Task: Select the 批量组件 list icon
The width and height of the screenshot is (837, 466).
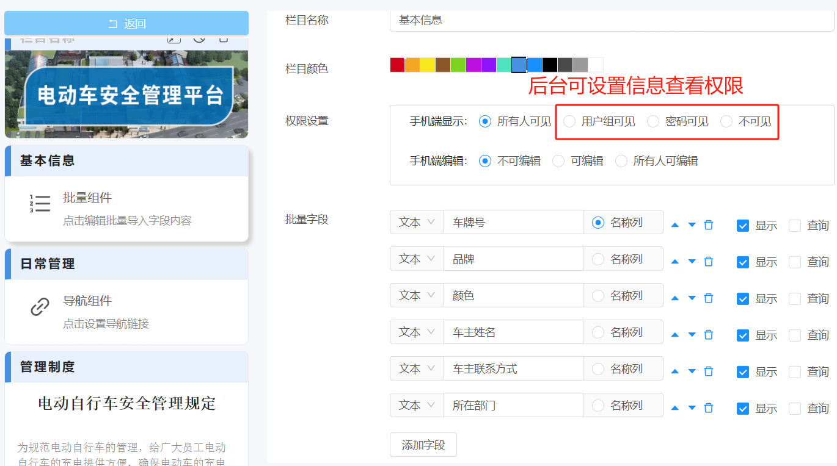Action: click(x=40, y=203)
